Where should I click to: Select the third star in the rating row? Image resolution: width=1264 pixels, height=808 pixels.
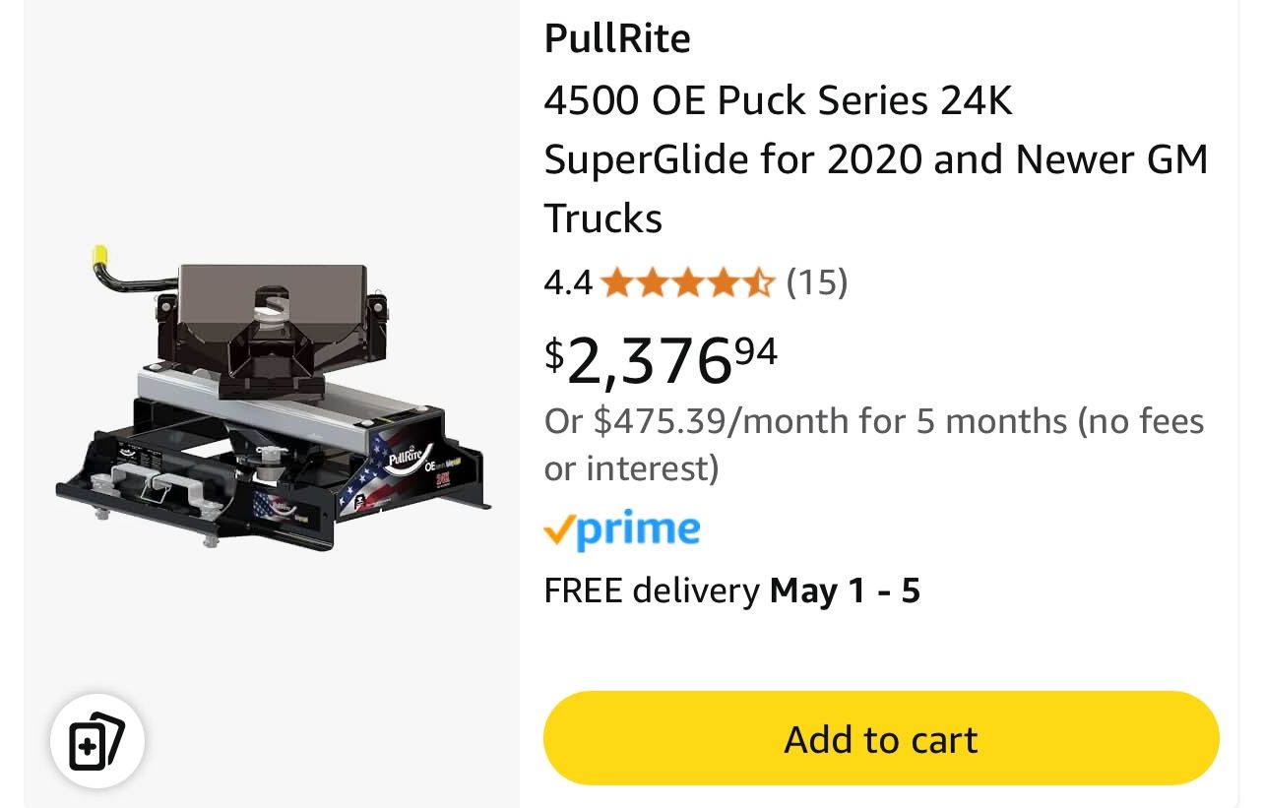(689, 282)
